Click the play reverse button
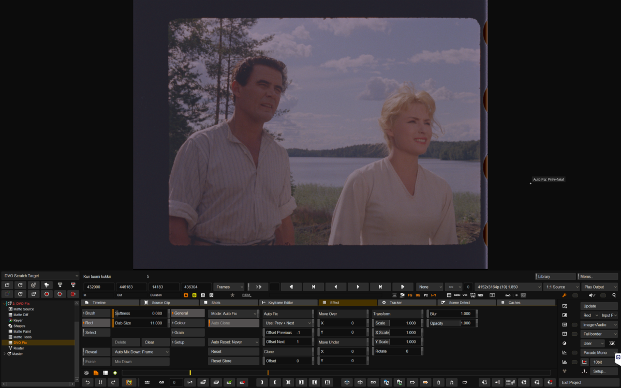This screenshot has width=621, height=388. tap(335, 287)
